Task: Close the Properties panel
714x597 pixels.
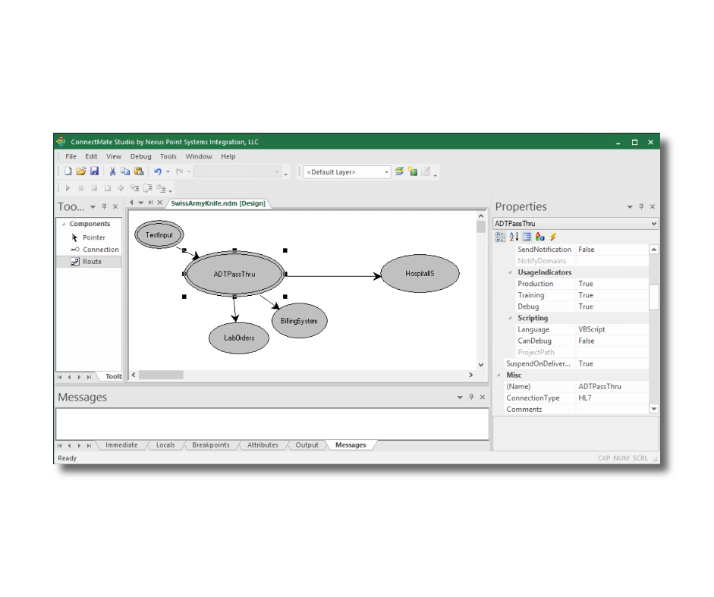Action: click(653, 207)
